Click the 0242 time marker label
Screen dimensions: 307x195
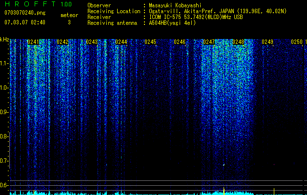[62, 42]
